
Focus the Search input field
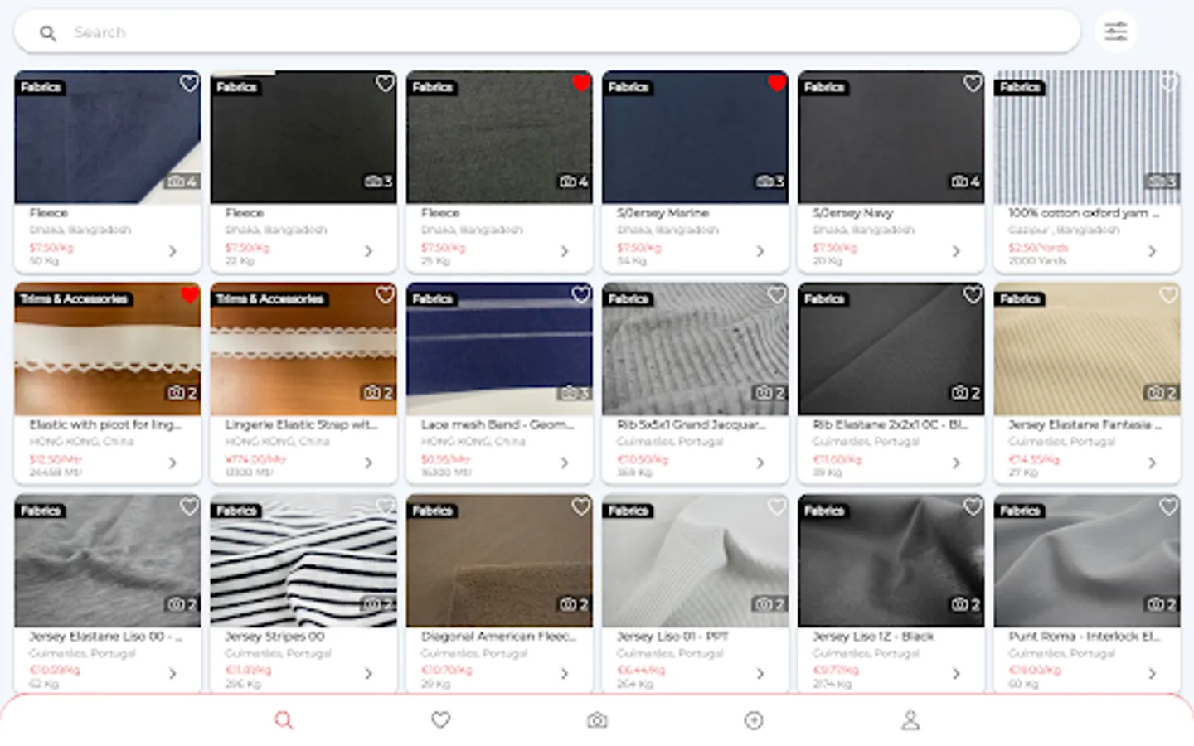pyautogui.click(x=547, y=32)
